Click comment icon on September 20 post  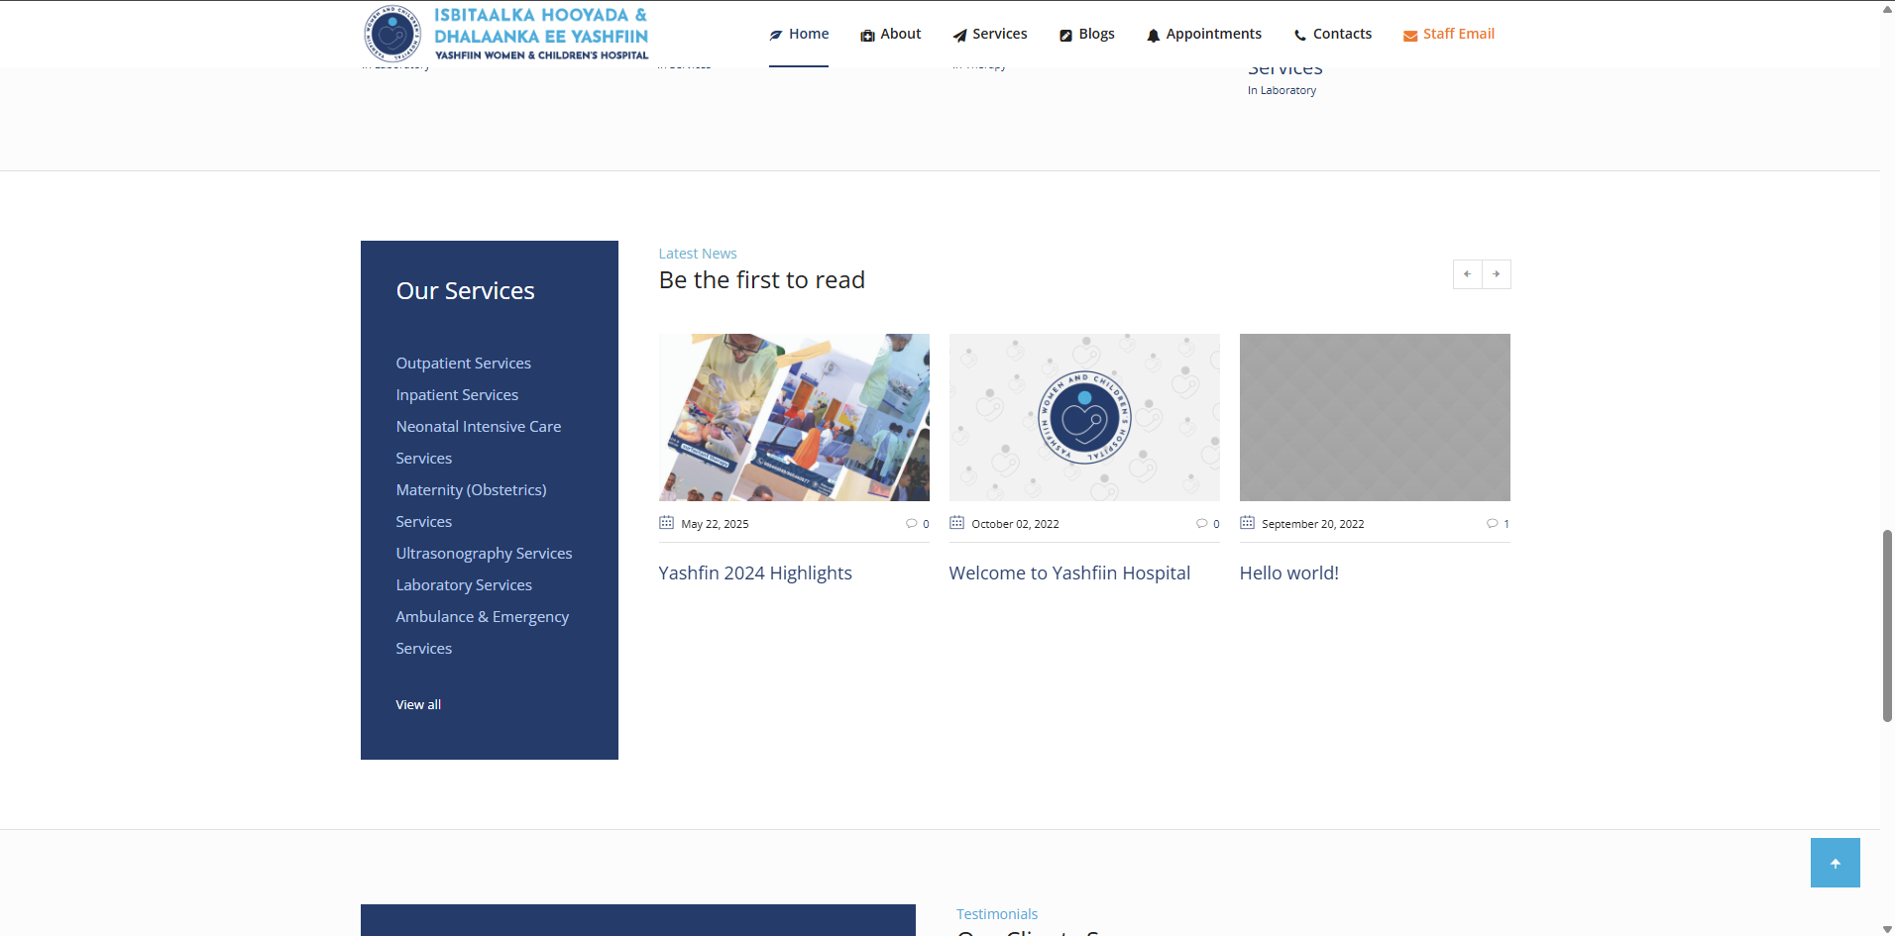[1492, 524]
